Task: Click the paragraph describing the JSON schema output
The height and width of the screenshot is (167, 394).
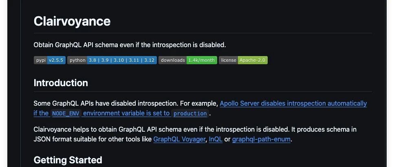Action: coord(195,134)
